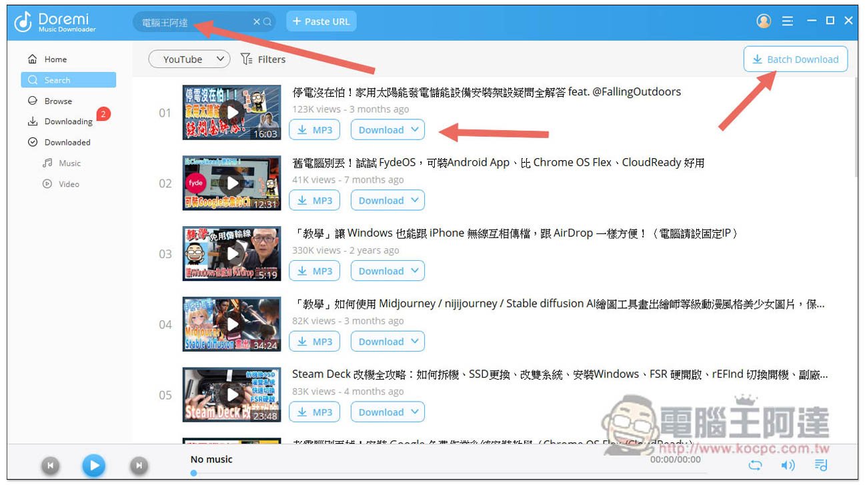Toggle the repeat mode icon
Image resolution: width=865 pixels, height=485 pixels.
[x=755, y=465]
